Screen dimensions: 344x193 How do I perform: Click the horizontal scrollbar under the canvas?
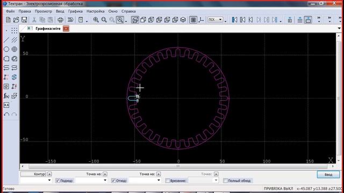tap(178, 166)
